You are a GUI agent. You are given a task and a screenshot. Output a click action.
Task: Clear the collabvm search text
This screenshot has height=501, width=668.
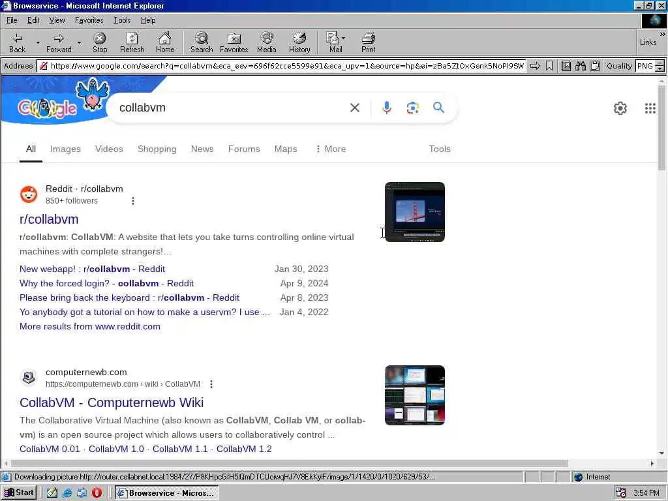pos(354,108)
